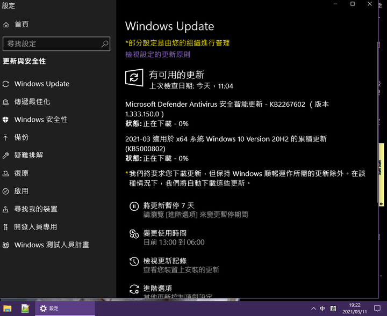Click the 傳遞最佳化 sidebar icon

pyautogui.click(x=6, y=102)
